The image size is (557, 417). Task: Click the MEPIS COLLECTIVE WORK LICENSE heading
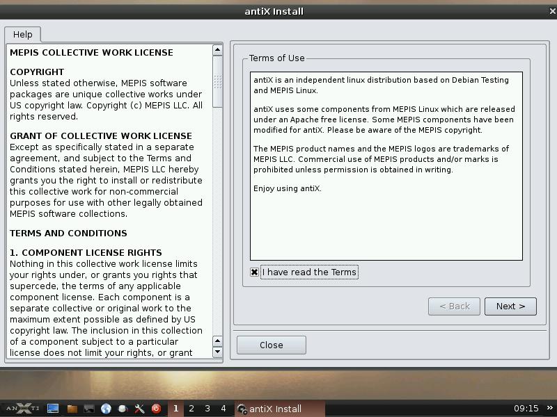(91, 53)
